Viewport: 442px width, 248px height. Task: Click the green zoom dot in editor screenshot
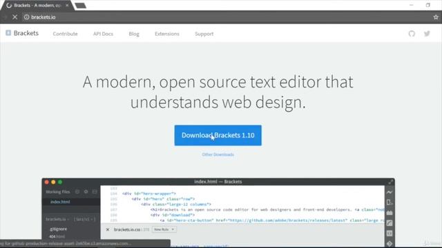coord(60,182)
